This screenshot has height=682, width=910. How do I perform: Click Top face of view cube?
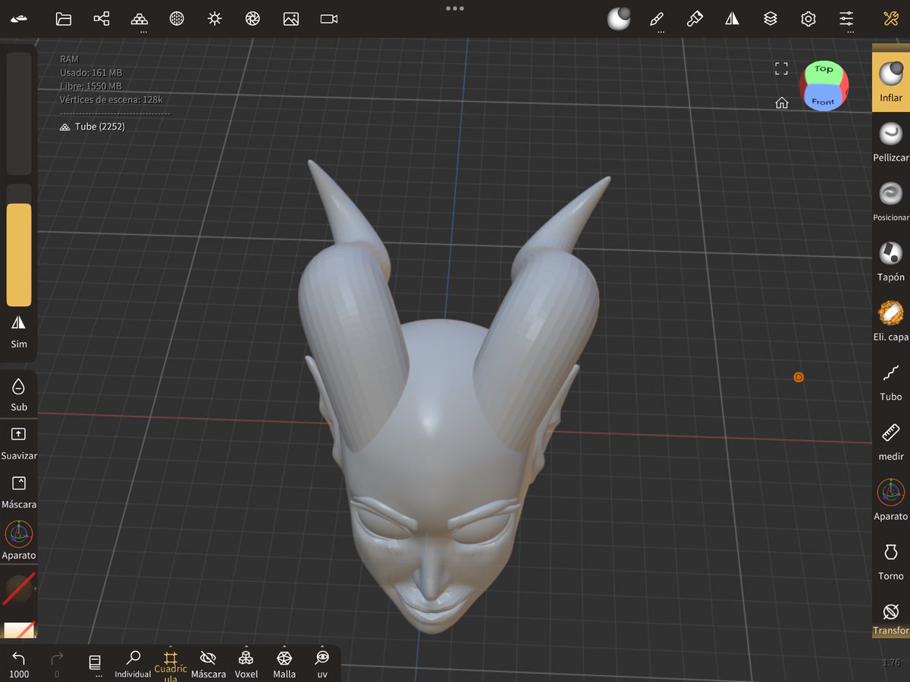pyautogui.click(x=824, y=70)
